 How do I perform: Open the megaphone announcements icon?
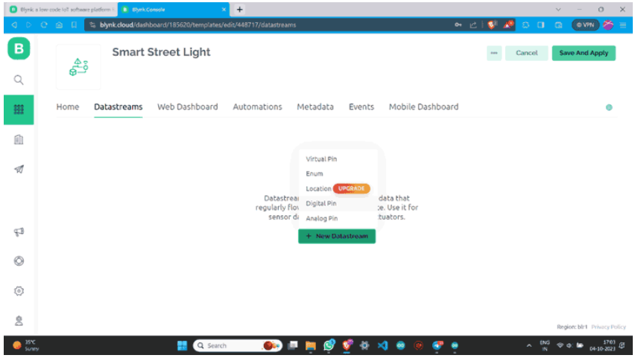coord(19,231)
